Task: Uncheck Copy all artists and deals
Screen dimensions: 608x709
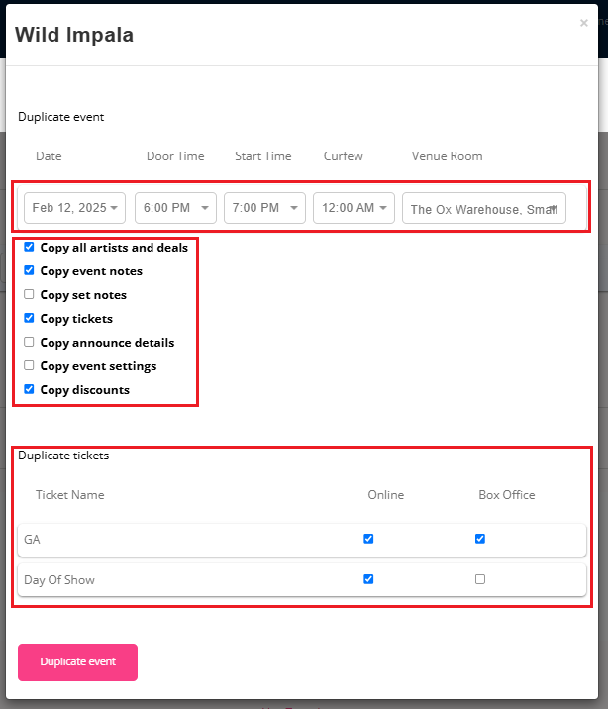Action: click(x=29, y=247)
